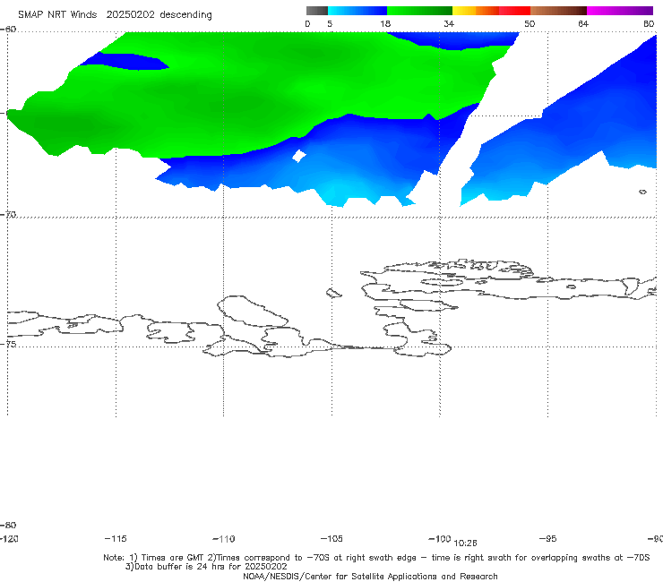
Task: Click the color bar label '50'
Action: pos(530,23)
